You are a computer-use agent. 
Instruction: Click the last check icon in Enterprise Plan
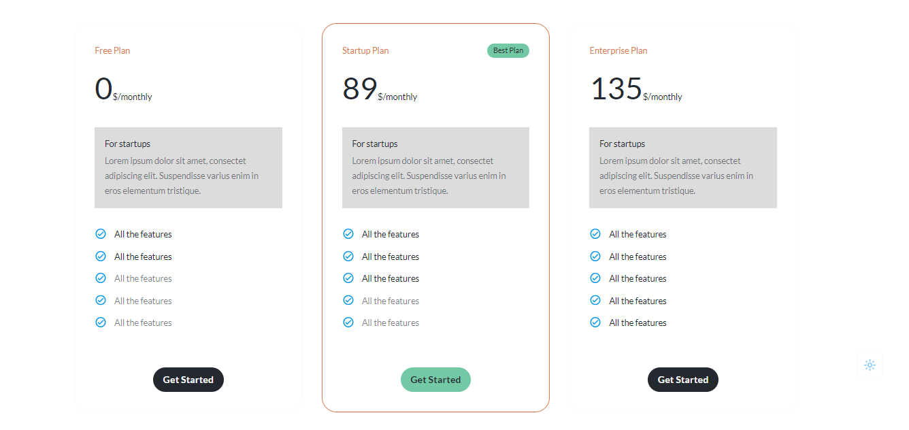[595, 322]
